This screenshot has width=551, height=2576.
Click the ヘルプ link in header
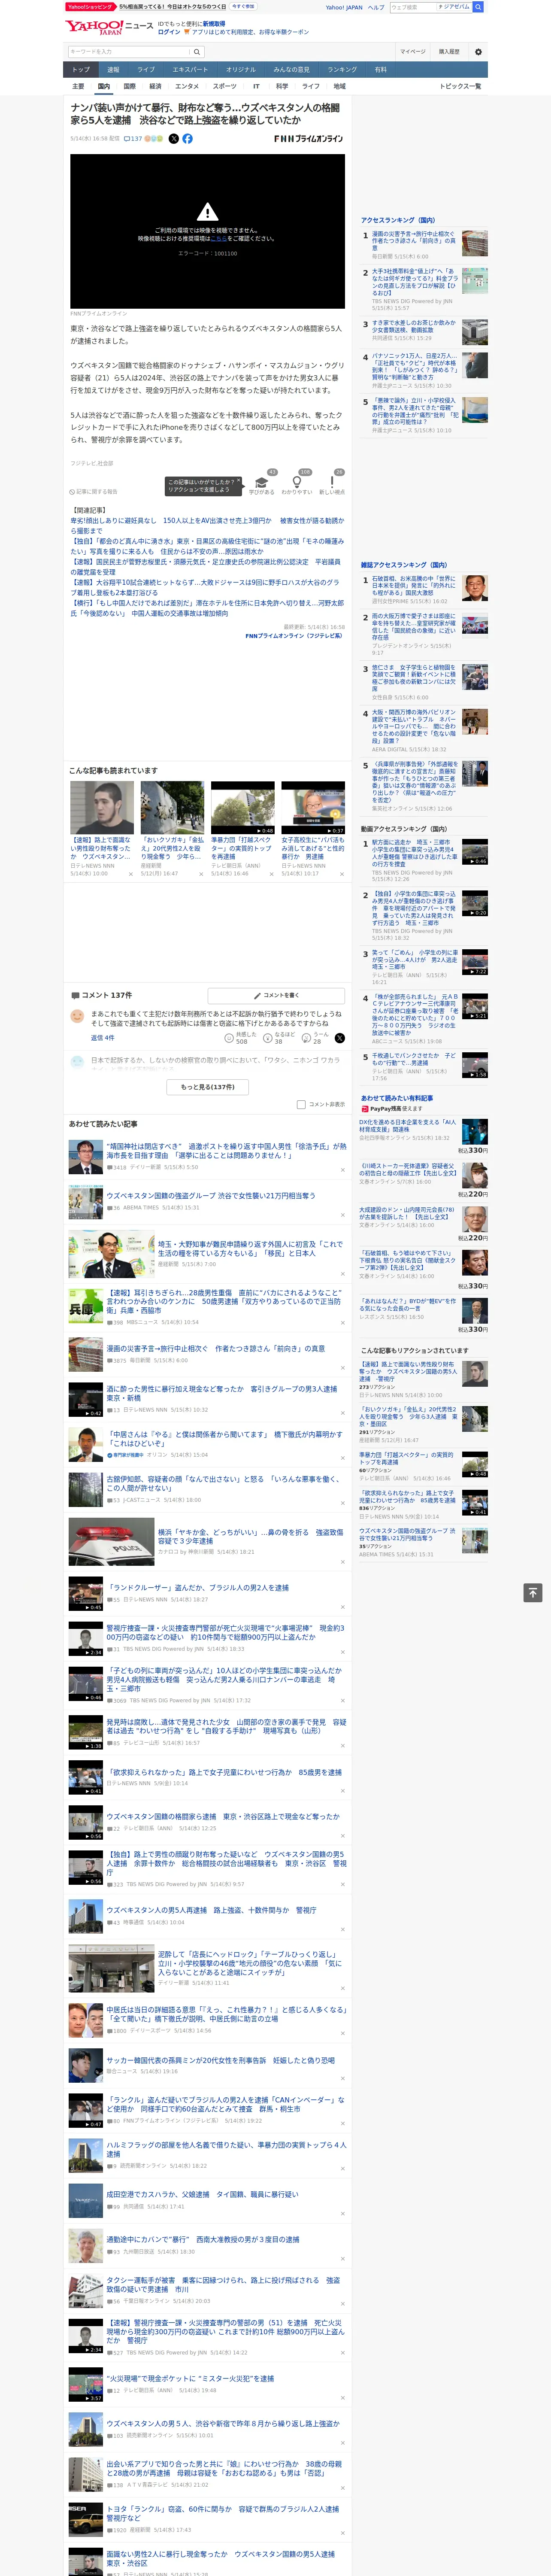click(376, 7)
